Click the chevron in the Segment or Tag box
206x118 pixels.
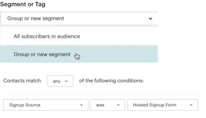[150, 19]
